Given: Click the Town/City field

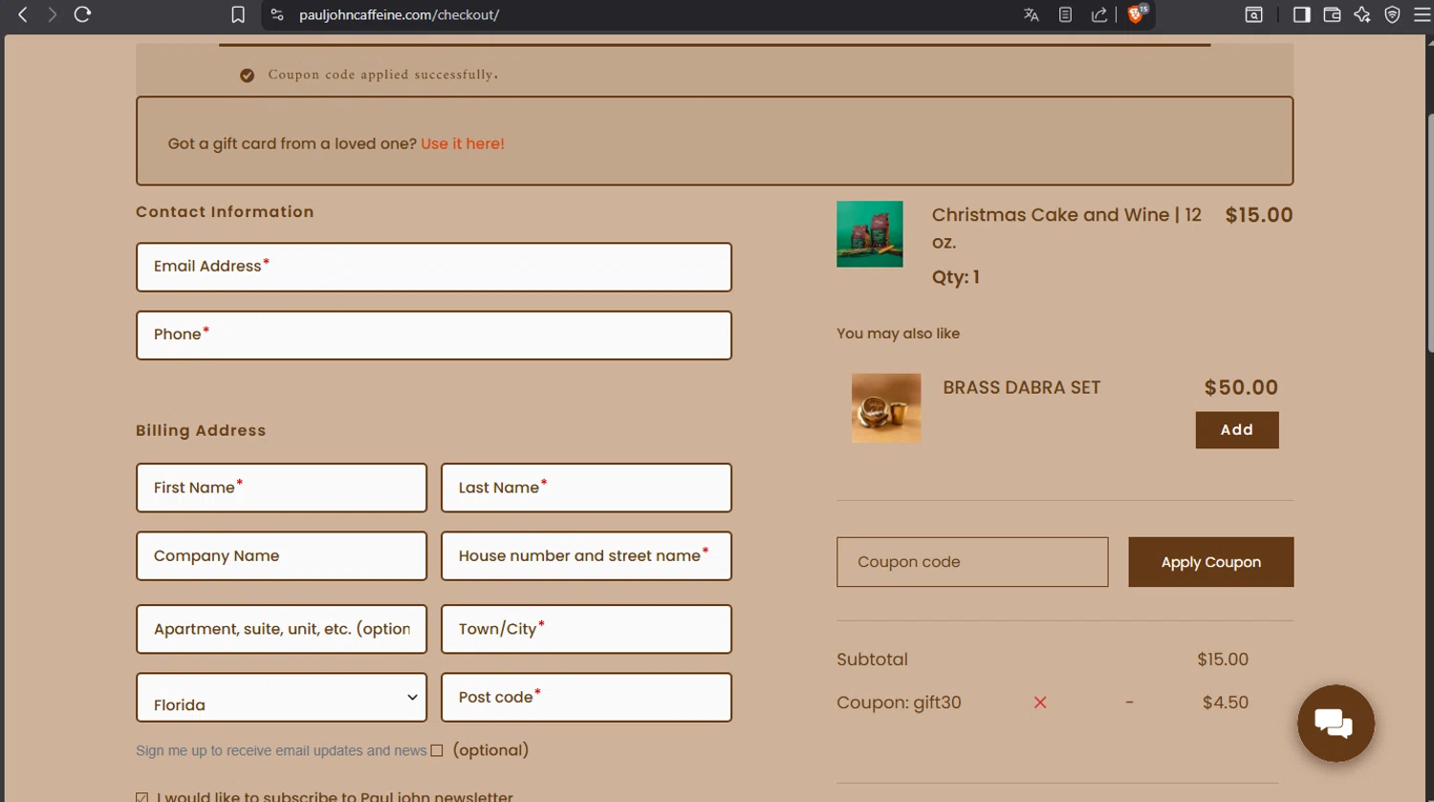Looking at the screenshot, I should 586,629.
